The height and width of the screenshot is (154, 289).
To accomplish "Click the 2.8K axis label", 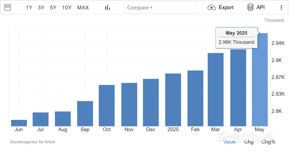I will (277, 111).
